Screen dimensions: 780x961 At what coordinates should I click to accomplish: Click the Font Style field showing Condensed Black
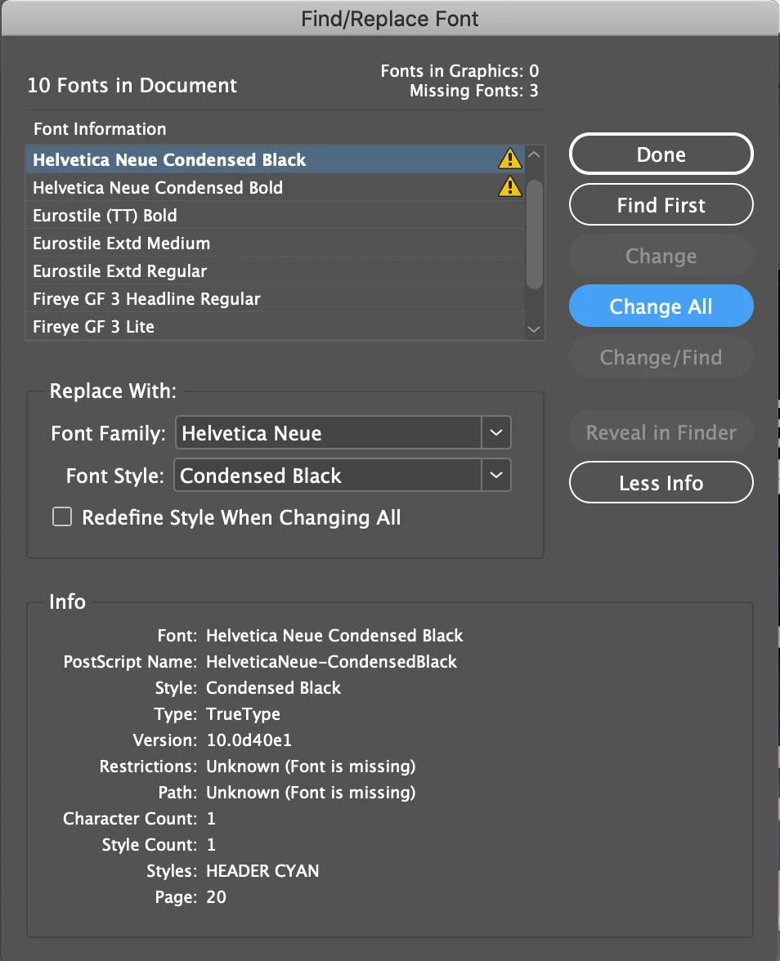coord(328,475)
